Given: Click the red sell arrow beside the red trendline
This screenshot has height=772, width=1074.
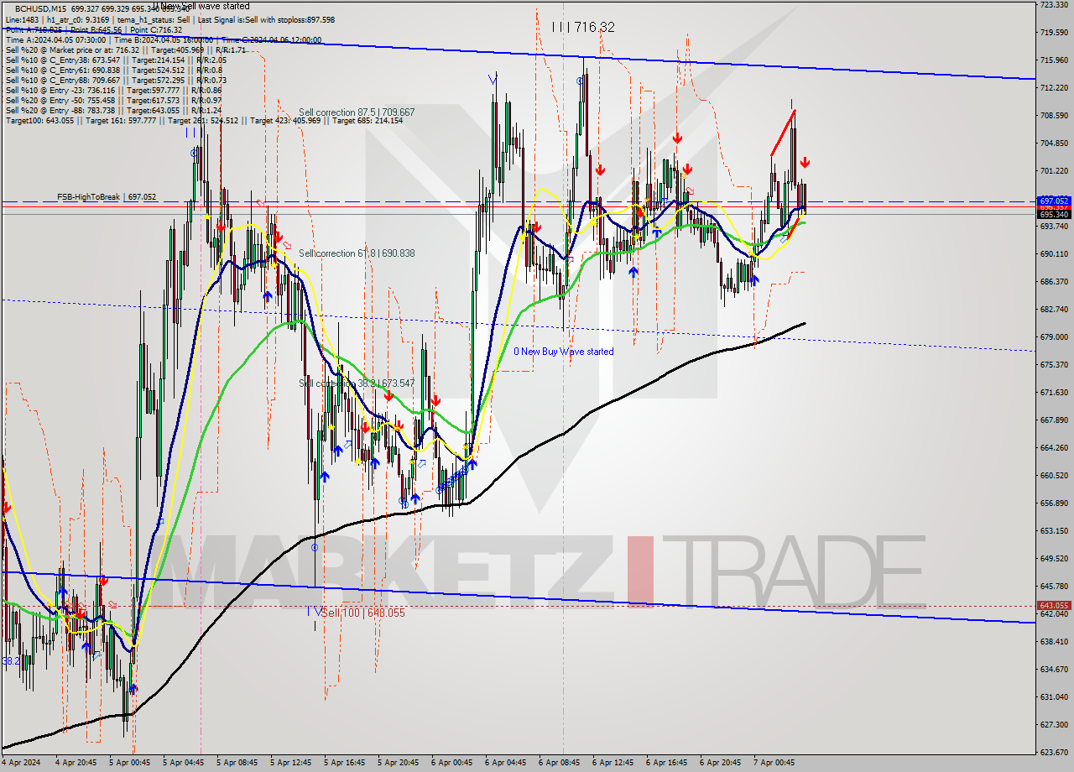Looking at the screenshot, I should (x=805, y=162).
